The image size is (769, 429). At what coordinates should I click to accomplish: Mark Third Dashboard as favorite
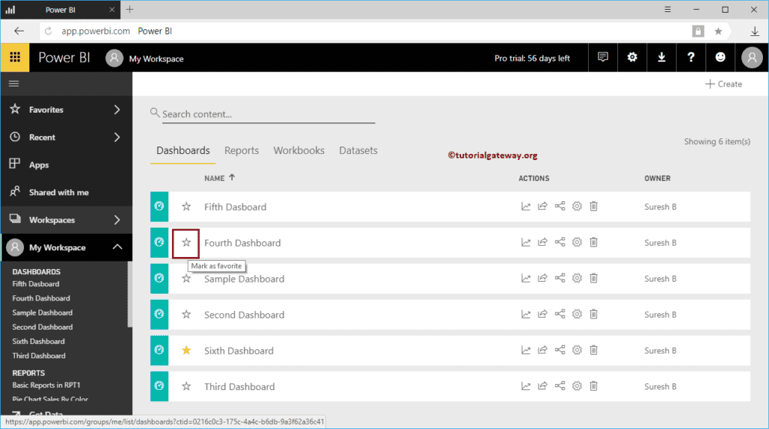(186, 386)
